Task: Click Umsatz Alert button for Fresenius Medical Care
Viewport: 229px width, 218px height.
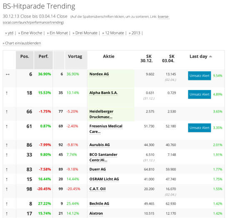Action: (x=199, y=128)
